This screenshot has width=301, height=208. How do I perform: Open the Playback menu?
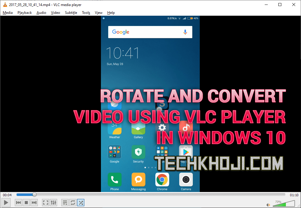pos(24,13)
